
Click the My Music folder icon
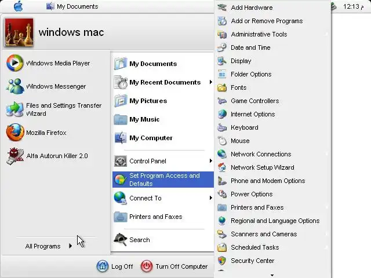point(121,119)
